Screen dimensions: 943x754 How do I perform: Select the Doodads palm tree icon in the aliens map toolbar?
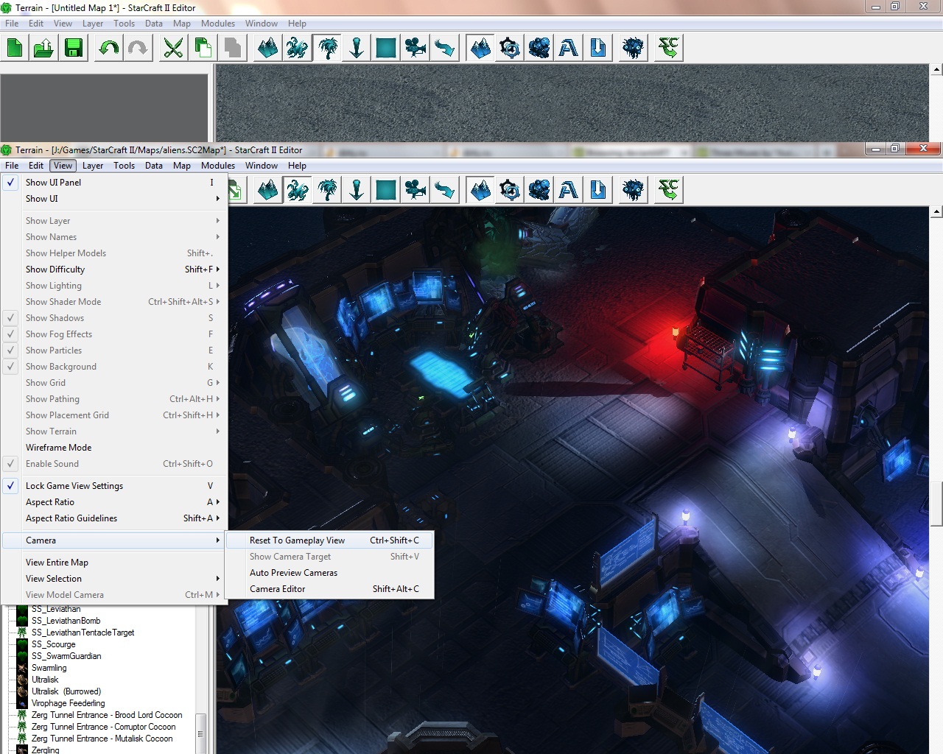coord(327,191)
